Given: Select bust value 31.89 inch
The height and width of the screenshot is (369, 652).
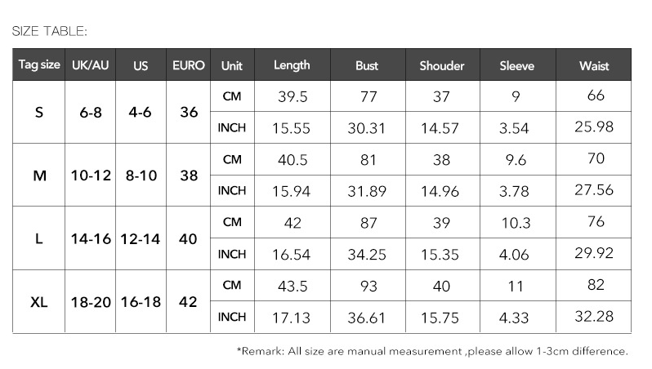Looking at the screenshot, I should tap(367, 191).
